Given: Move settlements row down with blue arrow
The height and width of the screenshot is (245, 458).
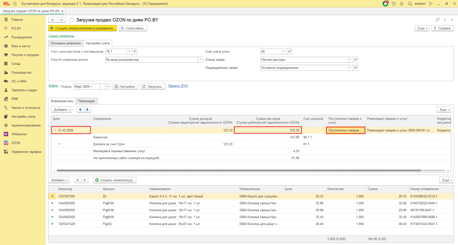Looking at the screenshot, I should tap(87, 109).
